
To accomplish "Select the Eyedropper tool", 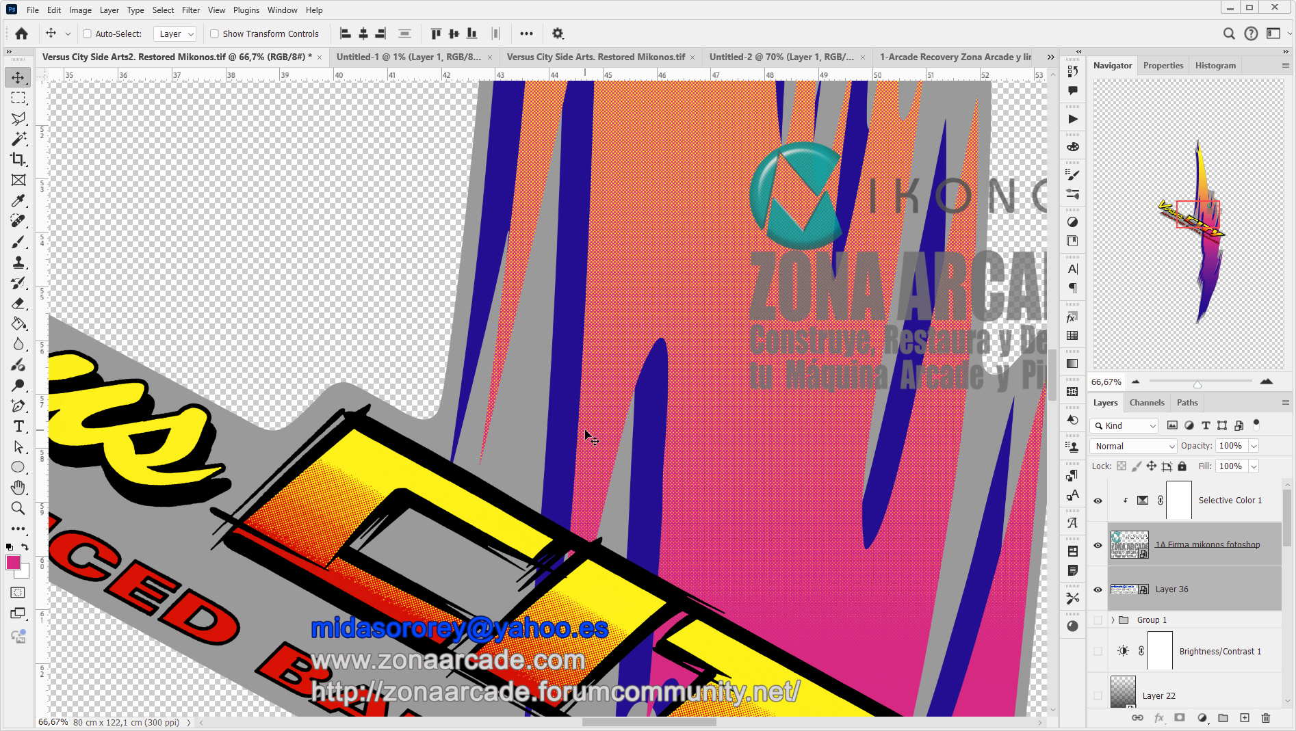I will pyautogui.click(x=18, y=200).
